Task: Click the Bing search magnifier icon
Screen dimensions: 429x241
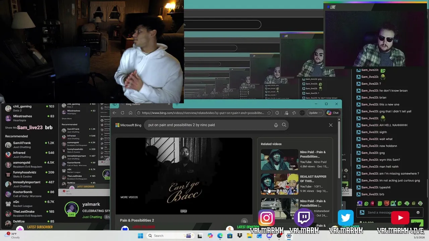Action: click(284, 125)
